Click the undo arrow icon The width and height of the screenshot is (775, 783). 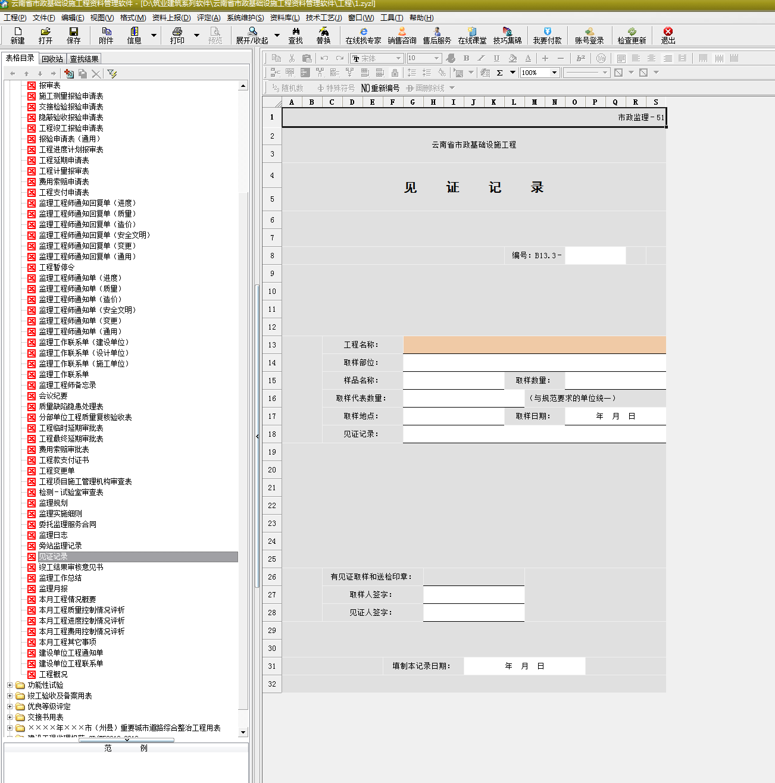pyautogui.click(x=324, y=58)
